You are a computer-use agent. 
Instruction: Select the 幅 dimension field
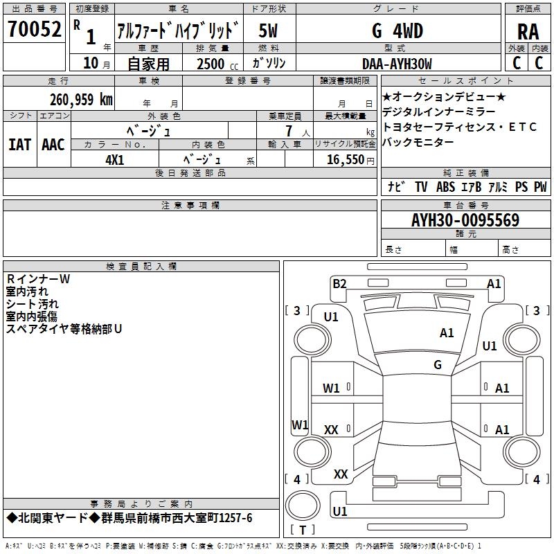[472, 249]
